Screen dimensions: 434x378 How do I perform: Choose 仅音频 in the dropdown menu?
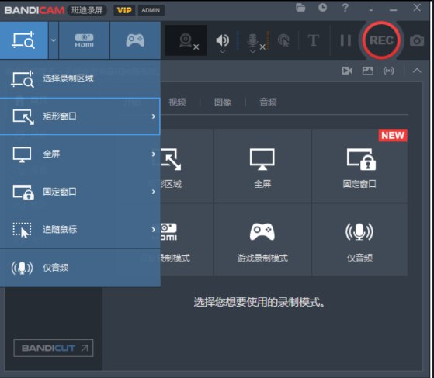pyautogui.click(x=80, y=268)
